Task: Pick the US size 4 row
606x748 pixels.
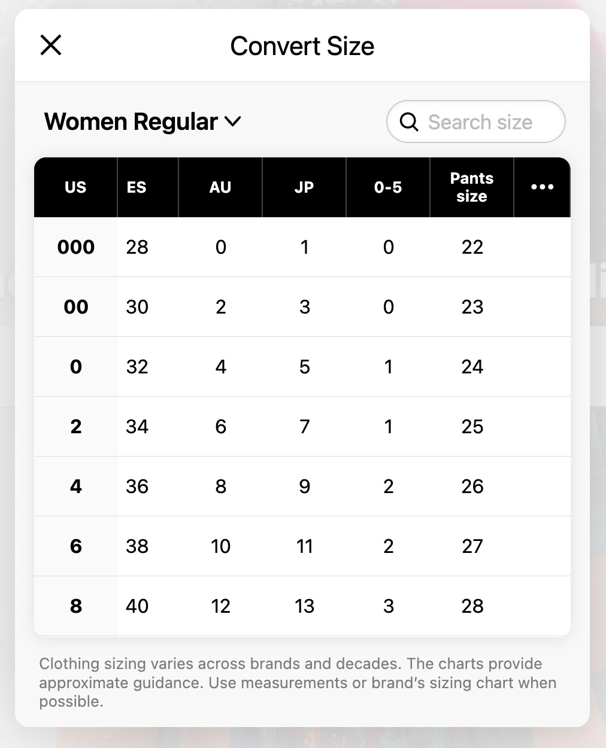Action: [x=302, y=486]
